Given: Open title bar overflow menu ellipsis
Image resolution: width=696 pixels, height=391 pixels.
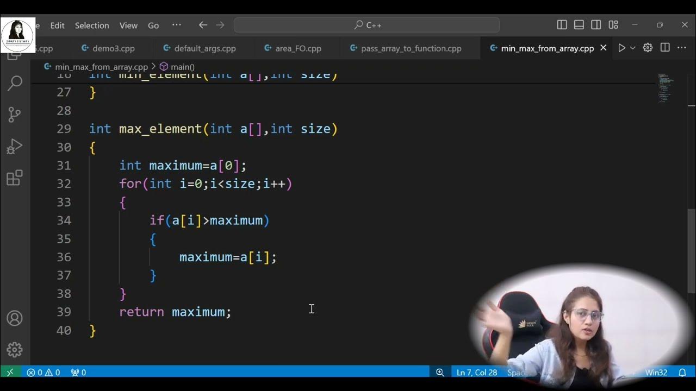Looking at the screenshot, I should point(177,25).
